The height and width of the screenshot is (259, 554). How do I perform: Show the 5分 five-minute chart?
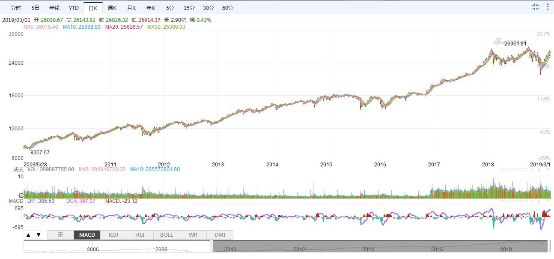tap(170, 8)
